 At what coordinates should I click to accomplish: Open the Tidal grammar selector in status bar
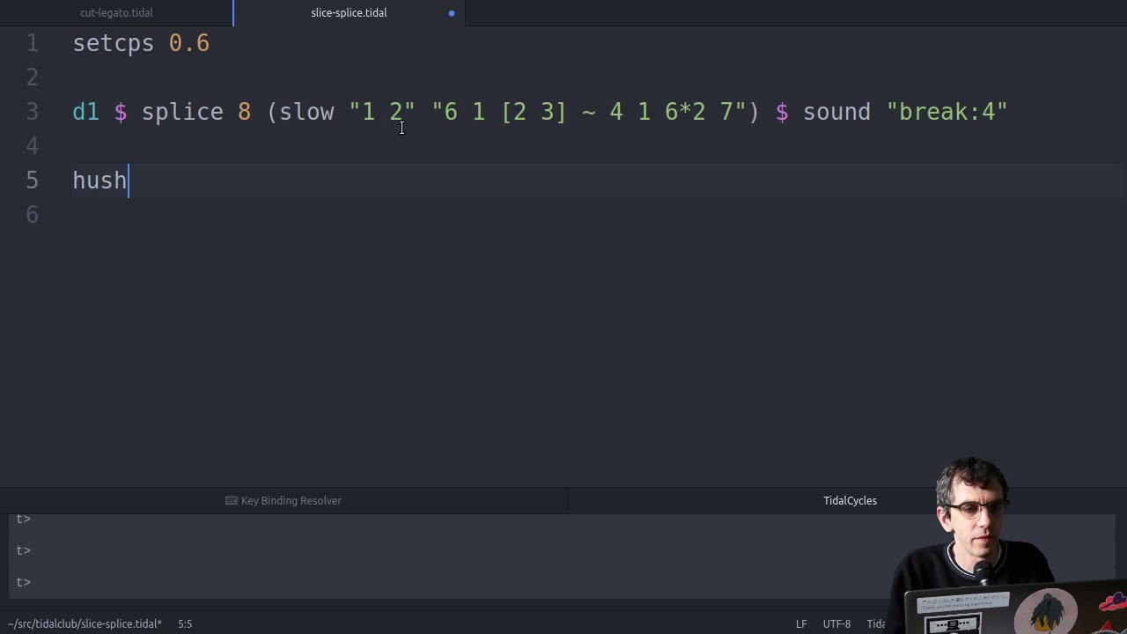[x=876, y=623]
